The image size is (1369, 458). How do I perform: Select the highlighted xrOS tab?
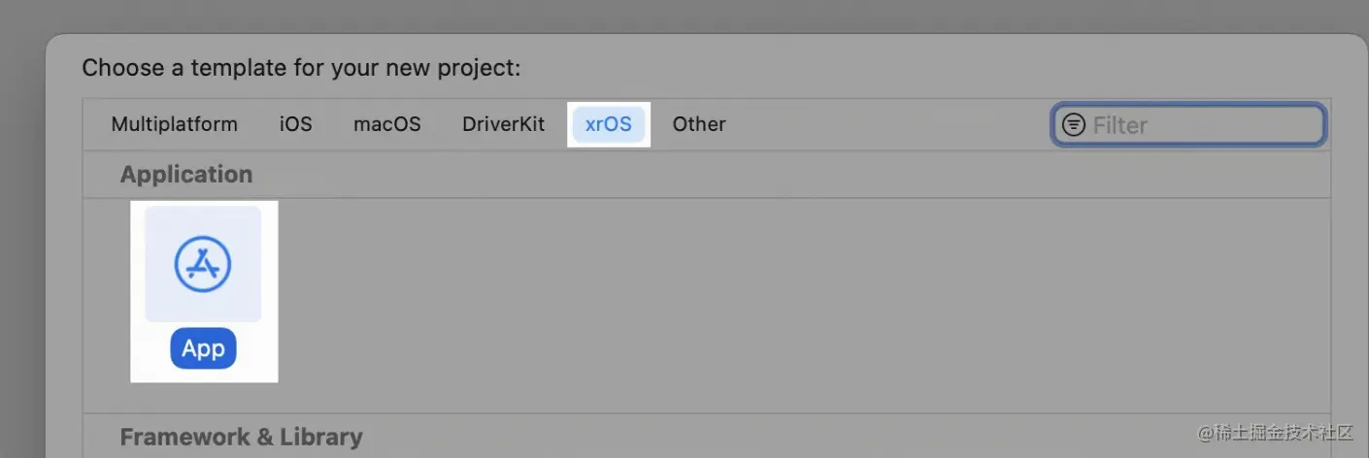(x=608, y=124)
